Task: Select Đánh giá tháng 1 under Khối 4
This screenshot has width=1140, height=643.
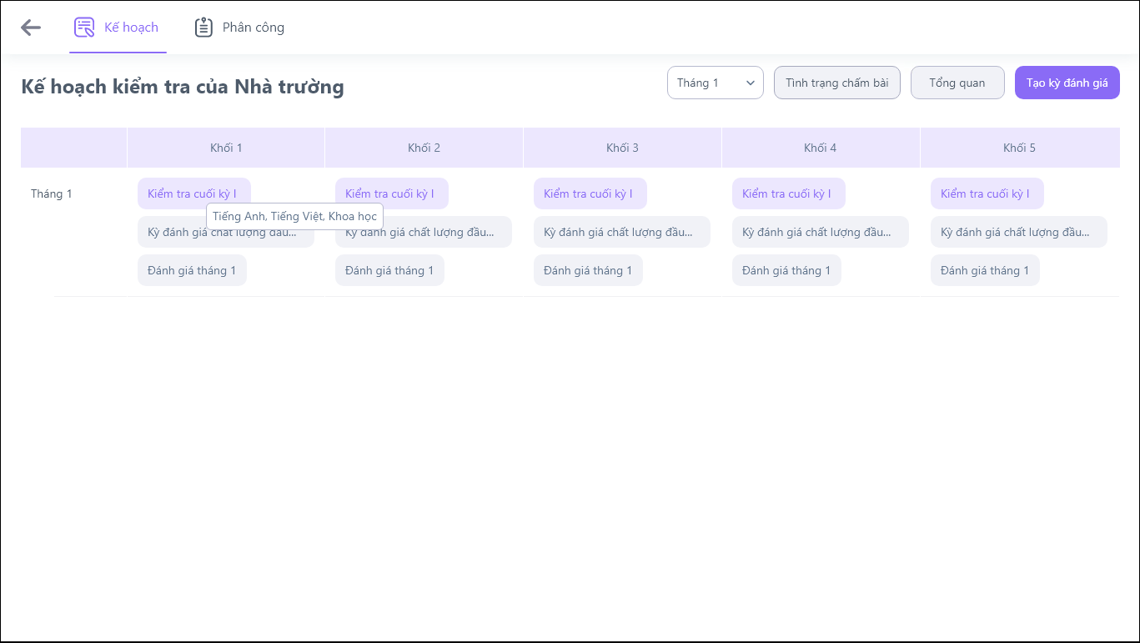Action: click(x=786, y=270)
